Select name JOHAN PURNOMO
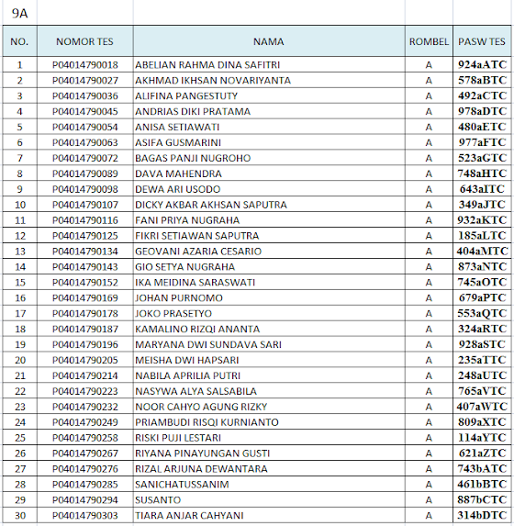 point(179,298)
